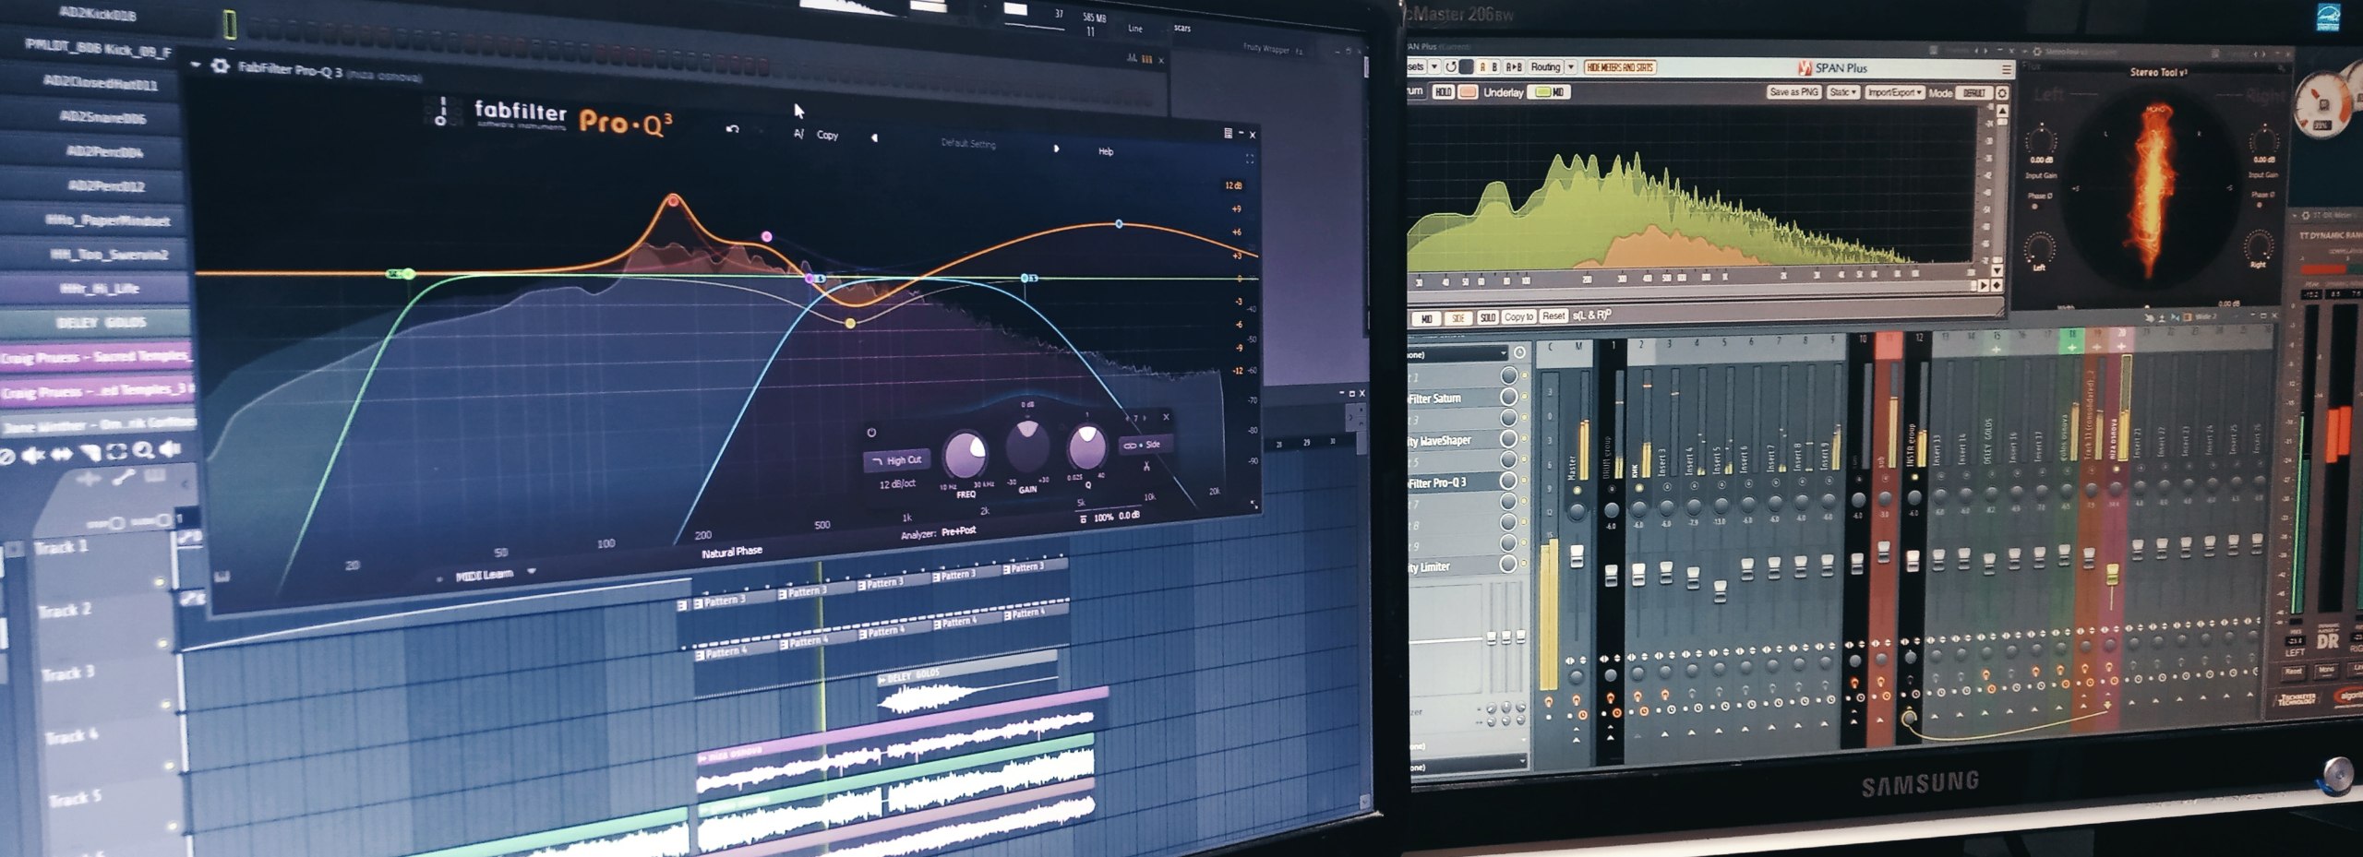Open the 12 dB/oct slope selector
Image resolution: width=2363 pixels, height=857 pixels.
click(x=897, y=483)
